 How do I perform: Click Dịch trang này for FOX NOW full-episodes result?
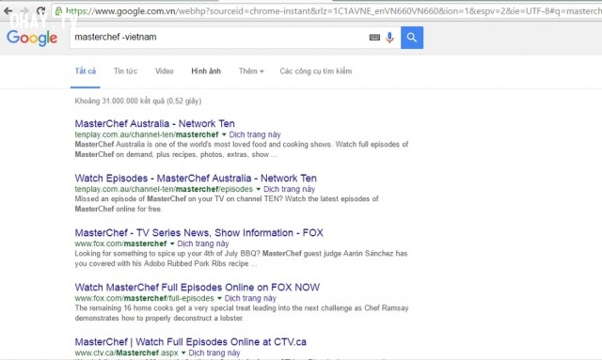pyautogui.click(x=250, y=298)
